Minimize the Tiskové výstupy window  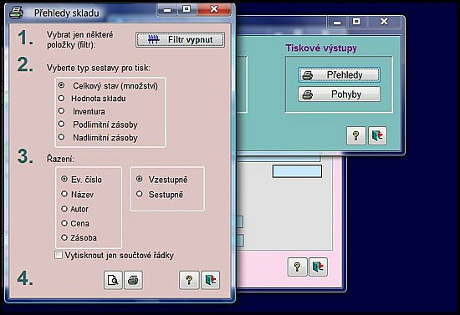(337, 22)
